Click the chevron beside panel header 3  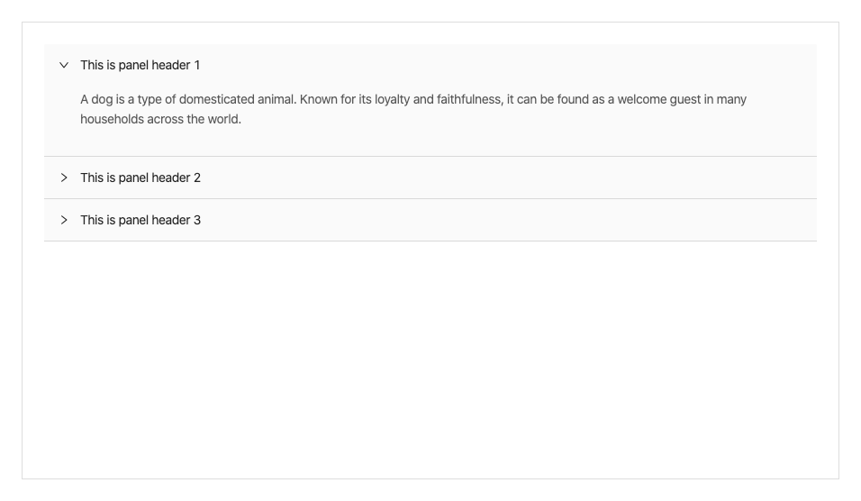[x=63, y=221]
